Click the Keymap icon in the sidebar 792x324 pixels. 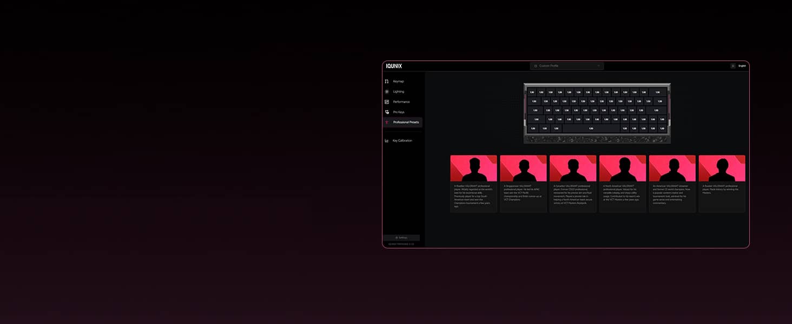[x=387, y=82]
